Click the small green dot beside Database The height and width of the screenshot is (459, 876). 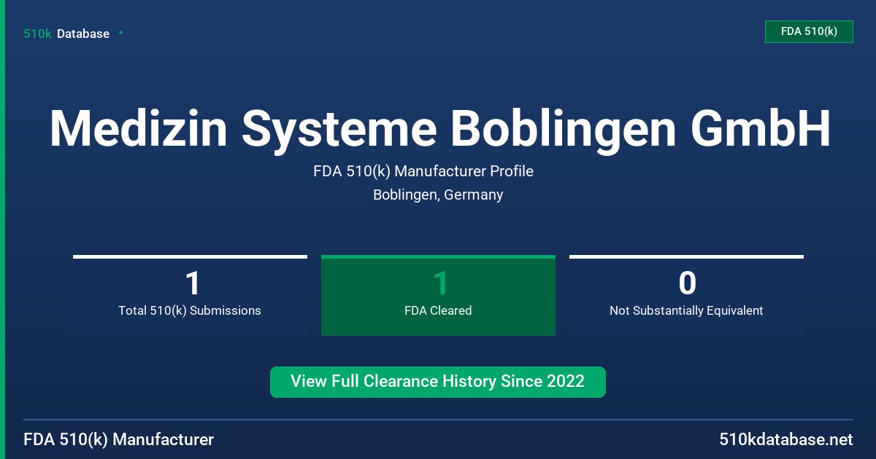(120, 33)
